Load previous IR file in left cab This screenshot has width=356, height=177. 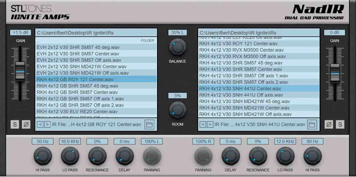40,124
